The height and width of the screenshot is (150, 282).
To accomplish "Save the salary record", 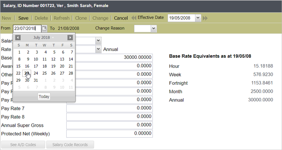I will 23,18.
